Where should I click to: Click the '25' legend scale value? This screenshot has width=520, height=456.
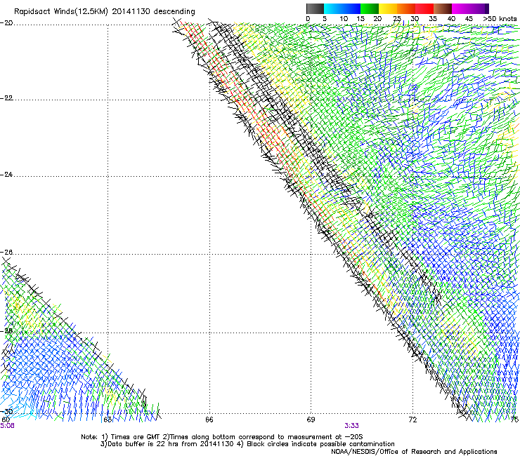(397, 19)
